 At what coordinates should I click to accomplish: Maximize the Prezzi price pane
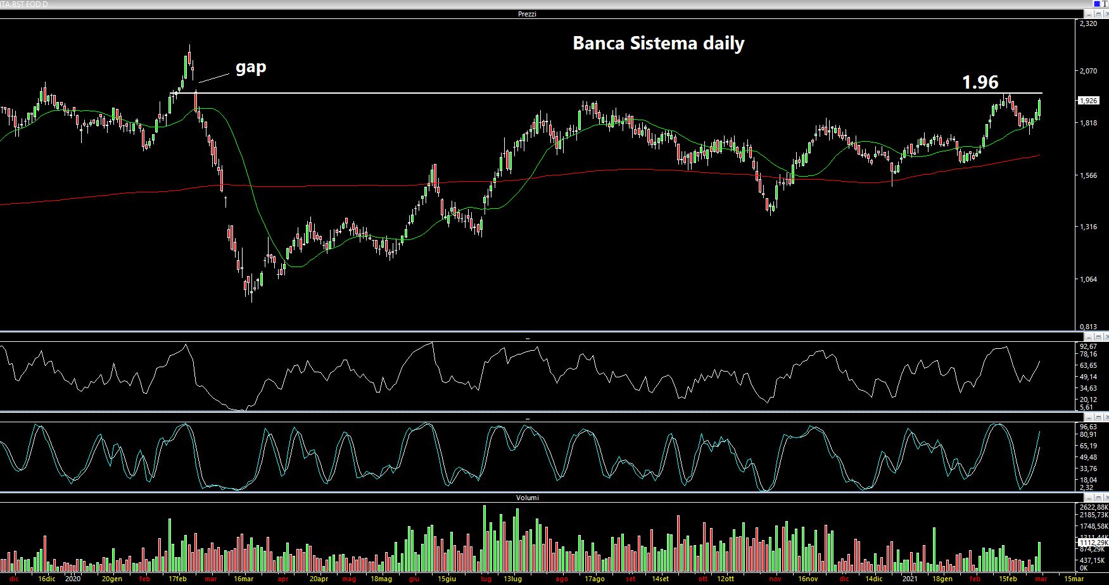1098,14
